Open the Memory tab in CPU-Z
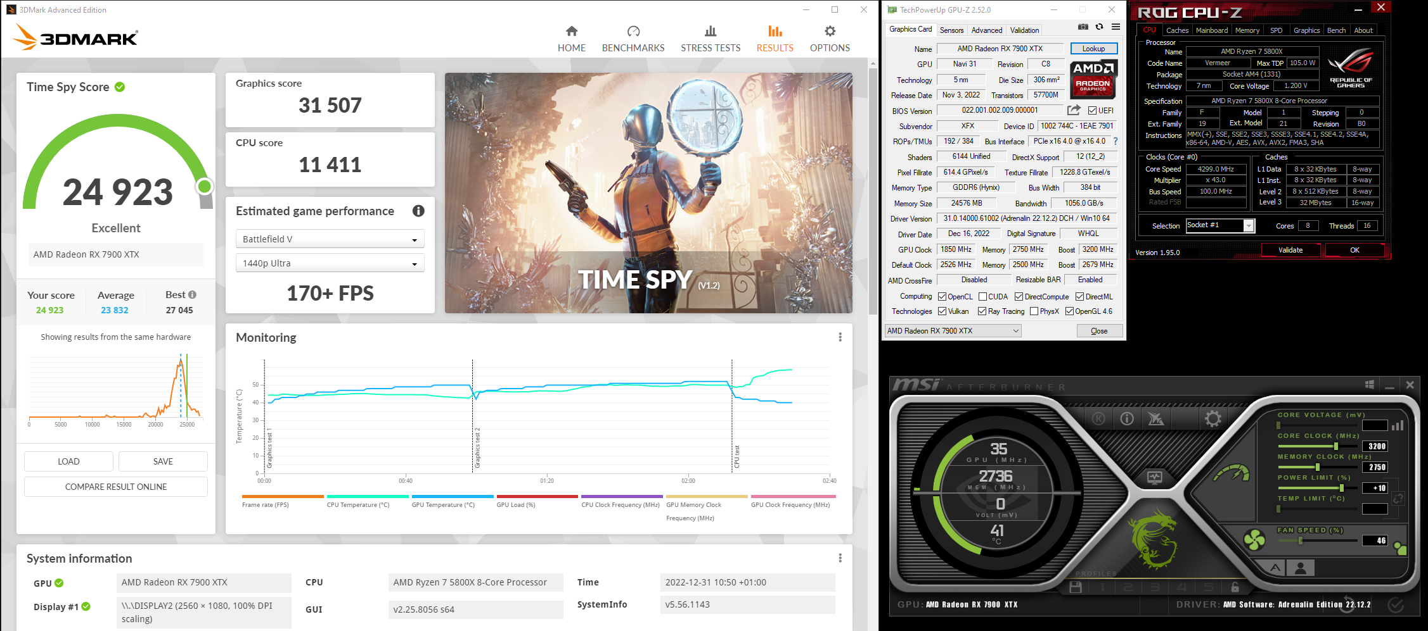 click(x=1247, y=30)
